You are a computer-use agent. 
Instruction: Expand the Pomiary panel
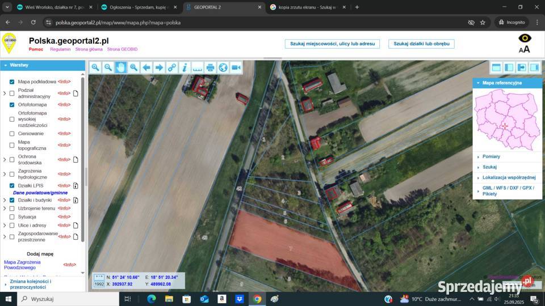(491, 156)
